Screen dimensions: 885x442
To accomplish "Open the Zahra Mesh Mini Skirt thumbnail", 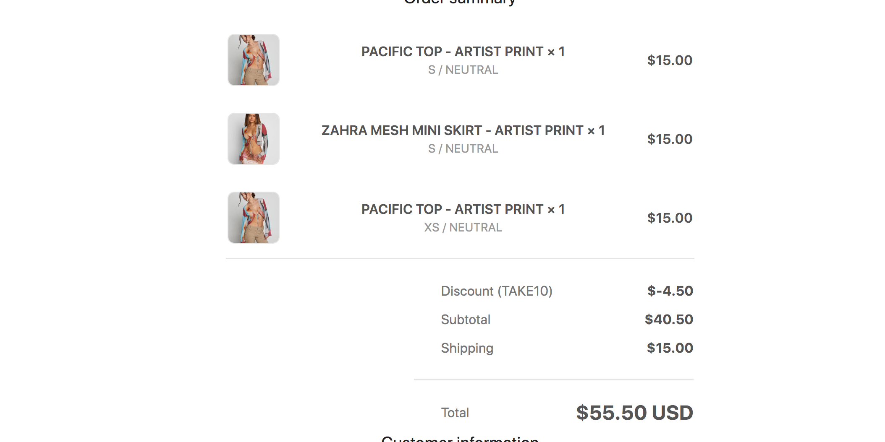I will tap(254, 139).
